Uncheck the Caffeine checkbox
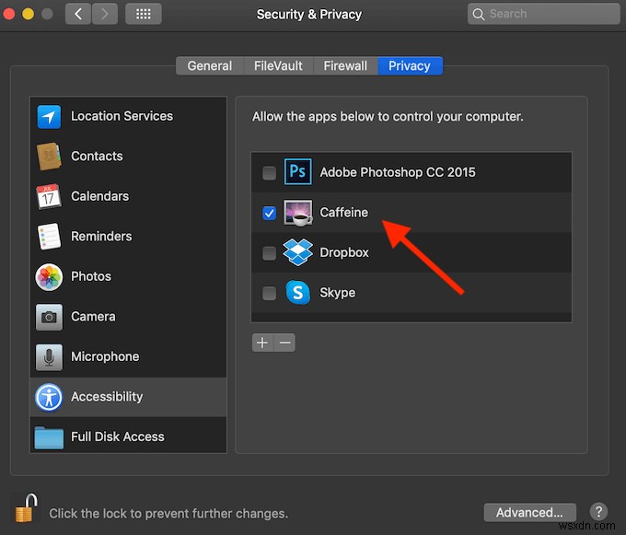Viewport: 626px width, 535px height. [x=269, y=213]
